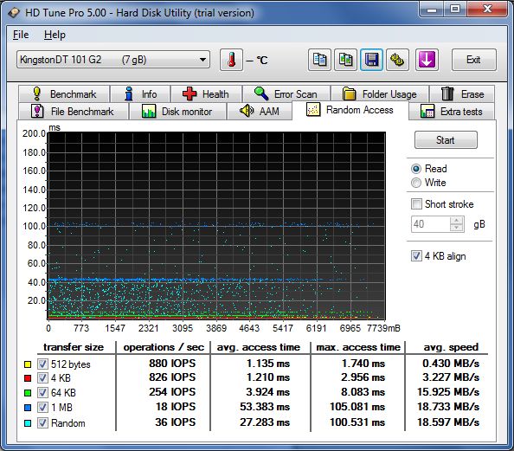Decrease short stroke value with down arrow
The image size is (514, 451).
(457, 228)
